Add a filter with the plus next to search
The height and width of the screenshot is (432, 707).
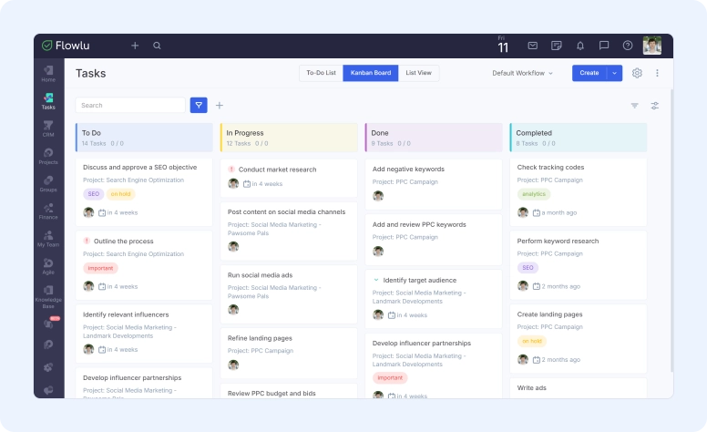[220, 105]
